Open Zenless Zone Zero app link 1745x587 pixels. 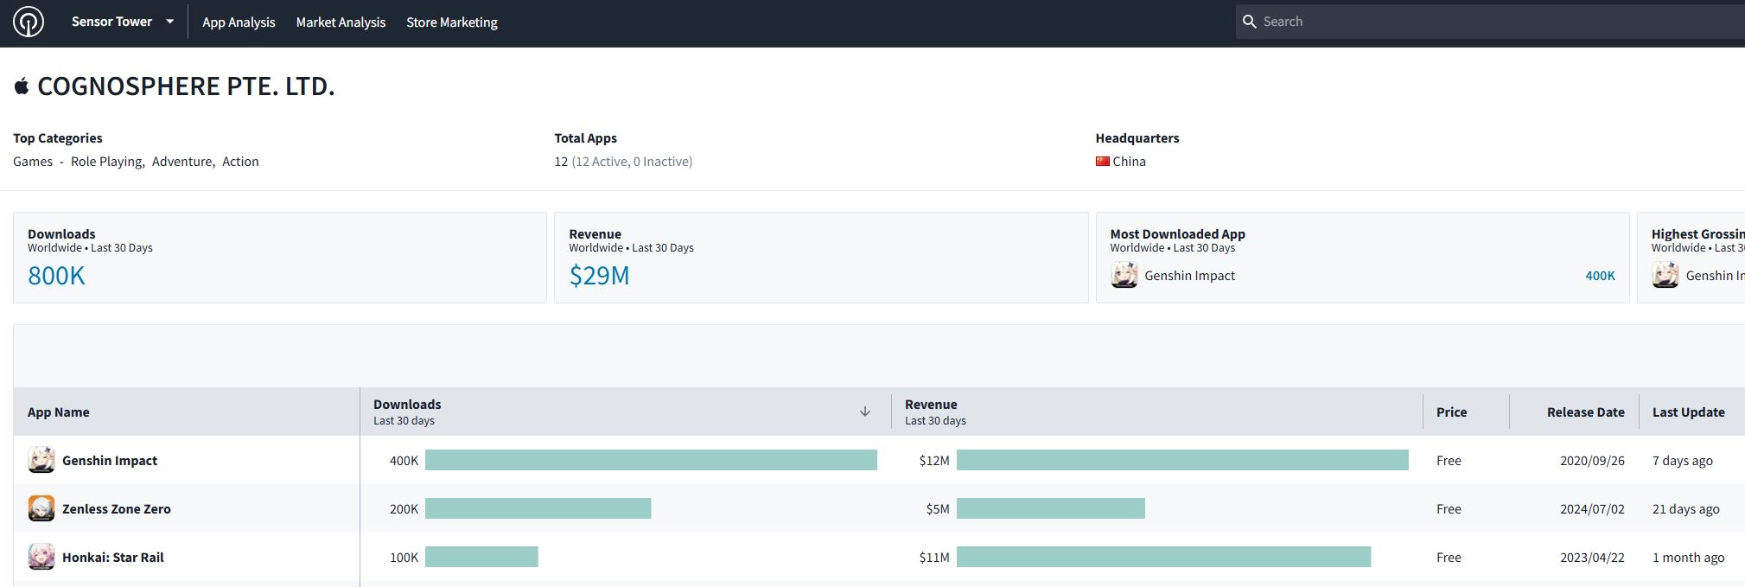click(x=117, y=509)
